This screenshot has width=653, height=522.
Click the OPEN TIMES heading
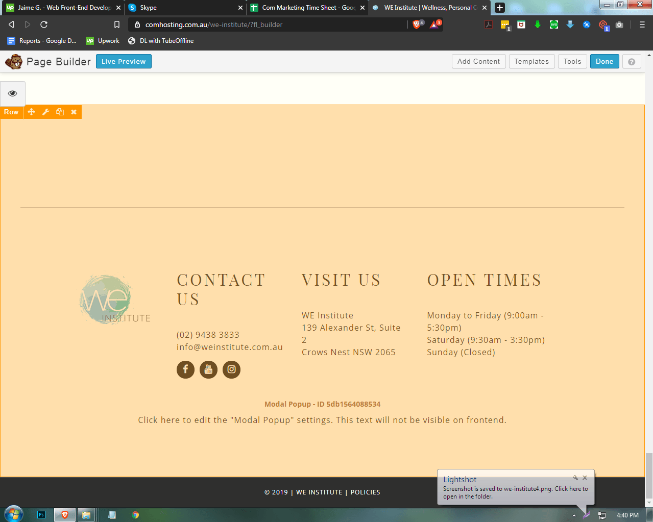tap(484, 280)
